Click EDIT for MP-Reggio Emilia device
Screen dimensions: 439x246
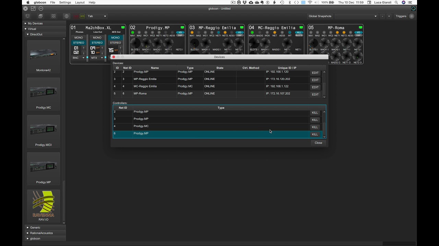tap(315, 80)
